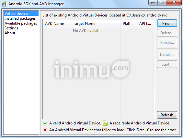Click the repairable Android Virtual Device icon

[105, 123]
